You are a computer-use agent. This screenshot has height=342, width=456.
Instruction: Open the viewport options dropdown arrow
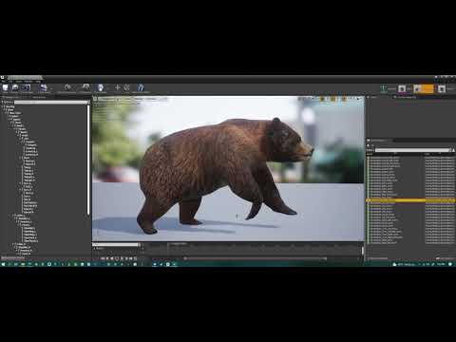(95, 99)
